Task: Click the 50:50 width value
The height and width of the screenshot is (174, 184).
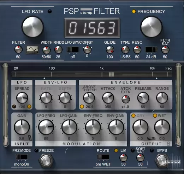Action: (46, 57)
